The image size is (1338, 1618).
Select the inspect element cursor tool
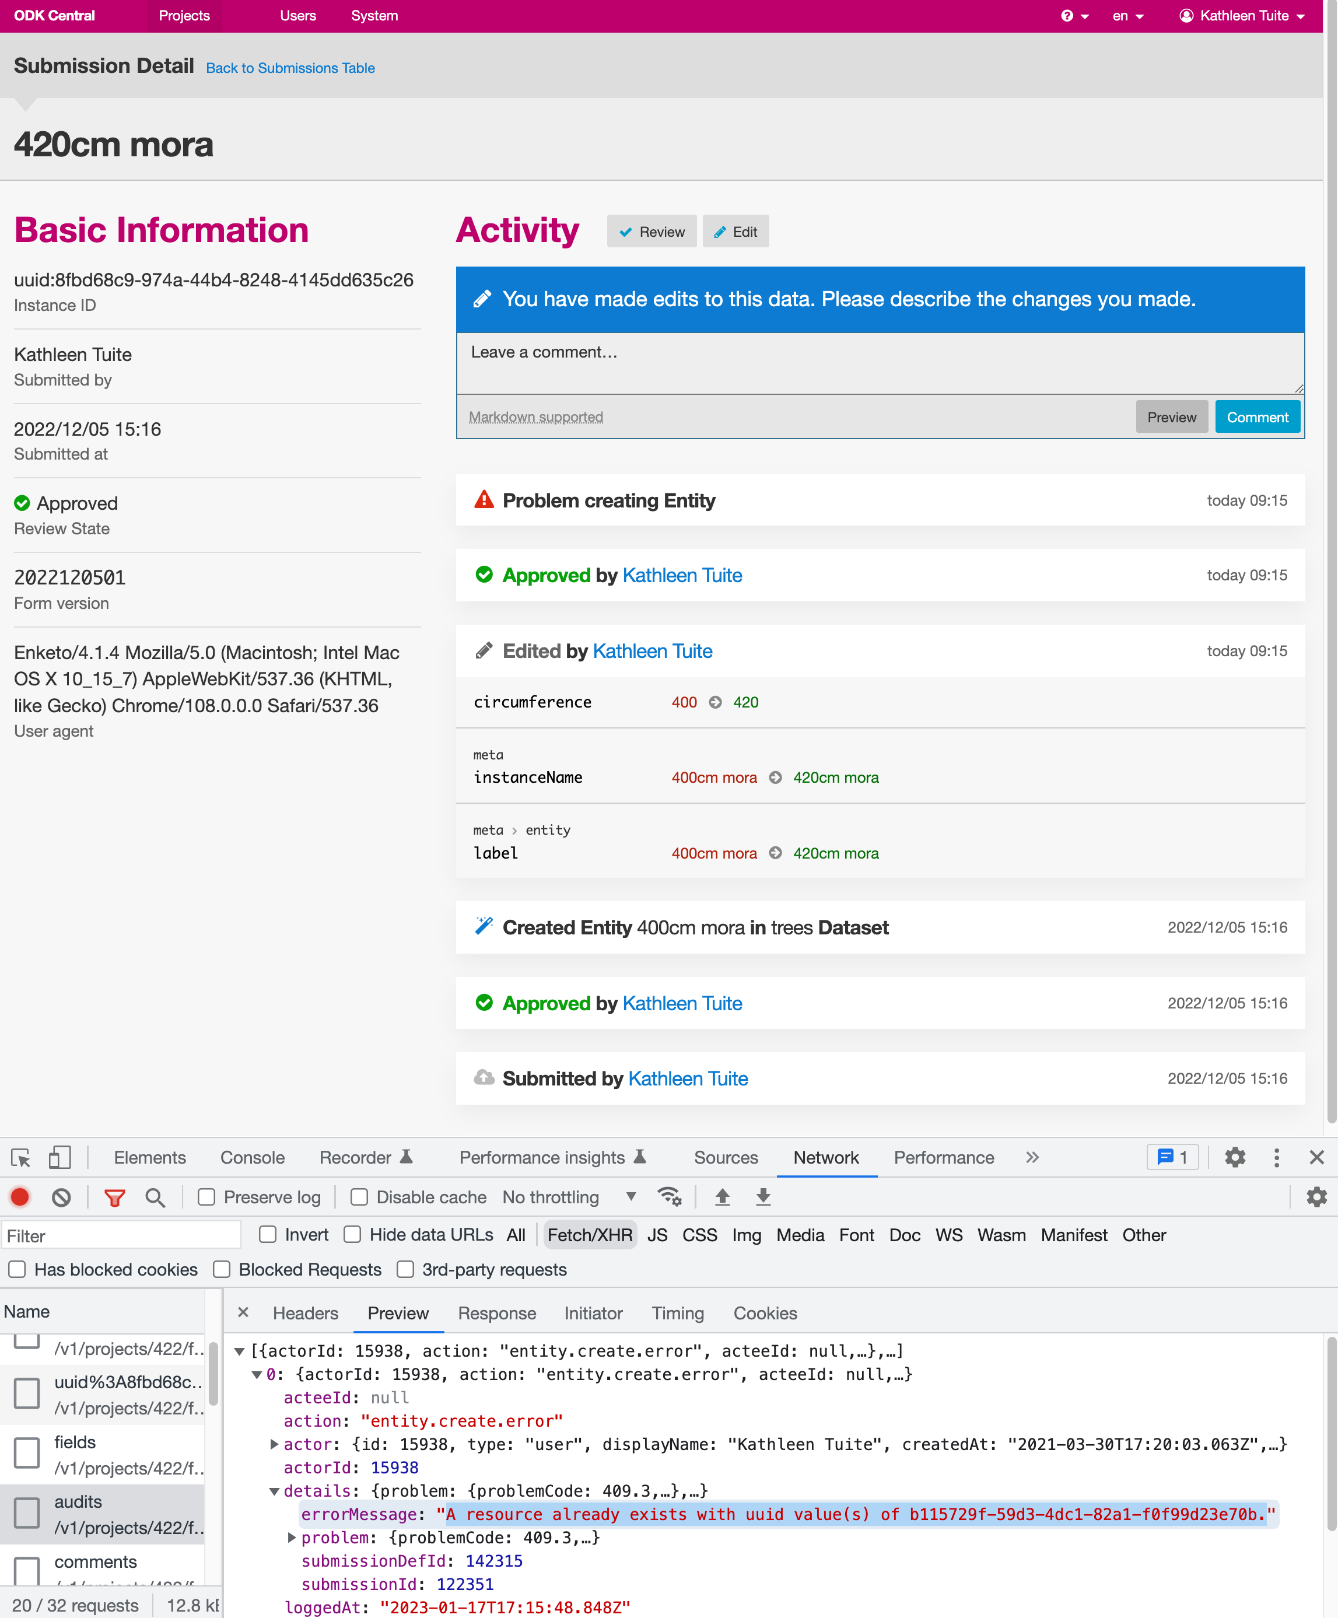tap(22, 1157)
